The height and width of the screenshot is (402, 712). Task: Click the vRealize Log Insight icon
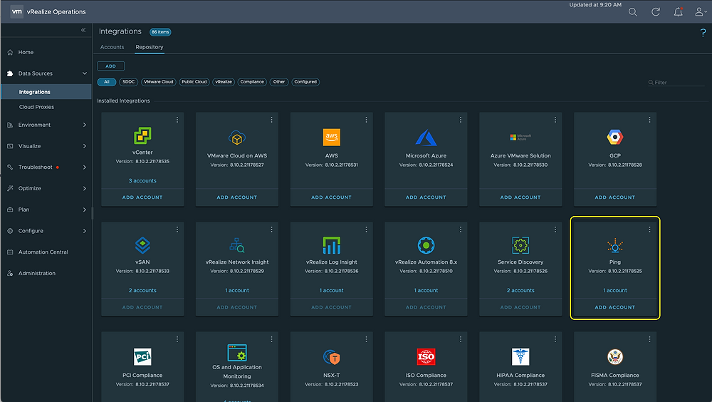coord(332,245)
